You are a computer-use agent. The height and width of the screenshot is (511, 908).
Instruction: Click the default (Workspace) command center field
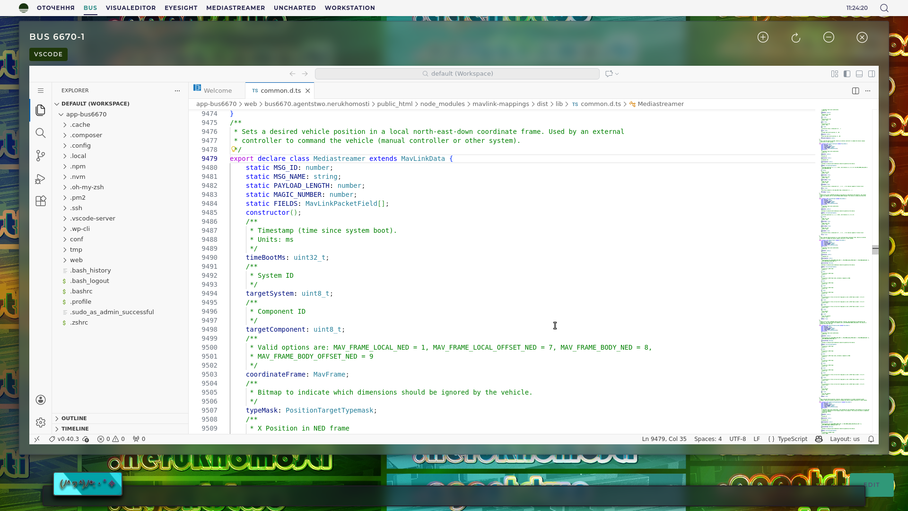457,74
